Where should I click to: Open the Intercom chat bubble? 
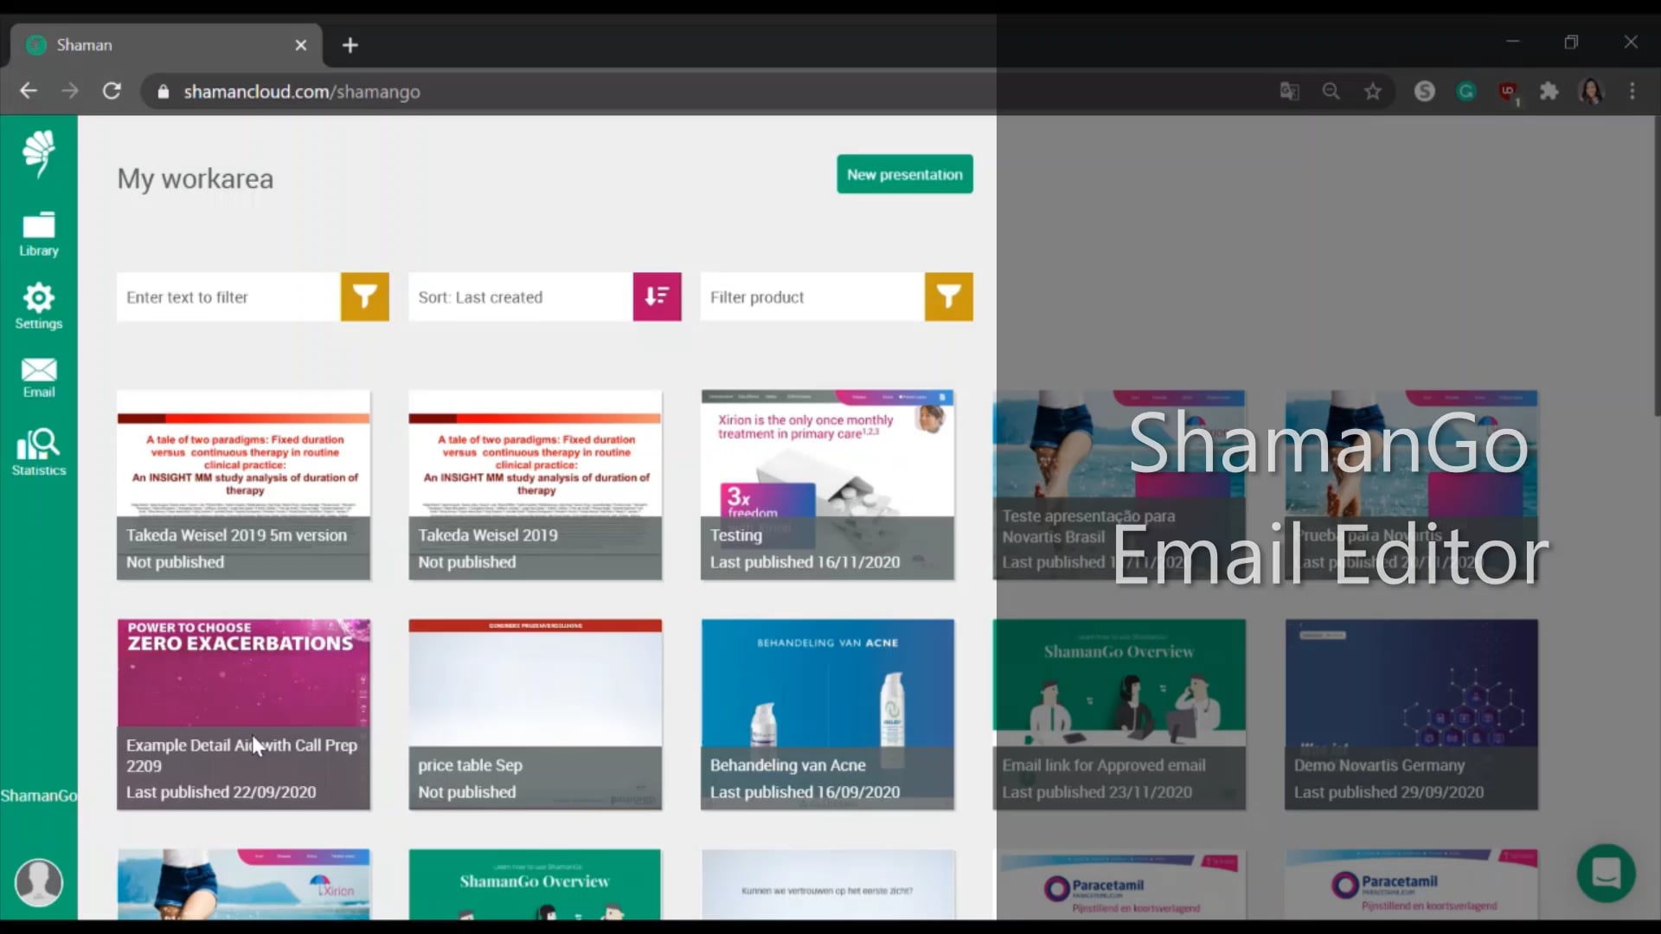pyautogui.click(x=1606, y=873)
